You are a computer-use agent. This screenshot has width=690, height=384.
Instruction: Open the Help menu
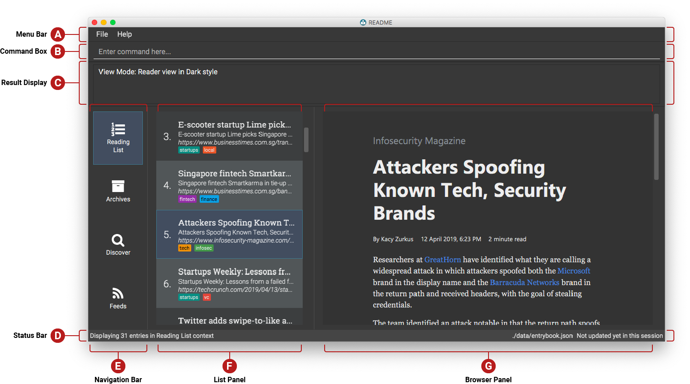tap(124, 34)
